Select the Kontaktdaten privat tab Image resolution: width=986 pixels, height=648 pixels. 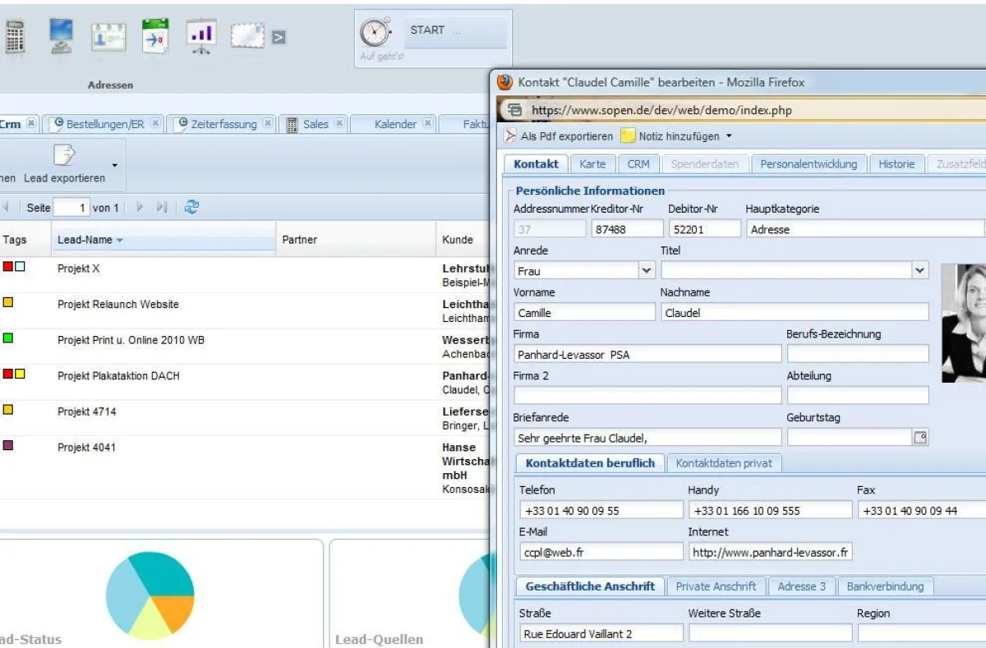coord(723,463)
